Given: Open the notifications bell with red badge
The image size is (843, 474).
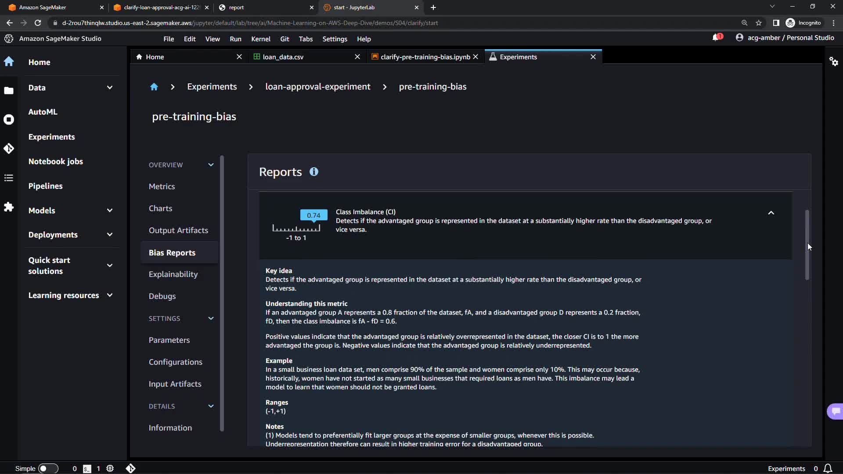Looking at the screenshot, I should (717, 38).
